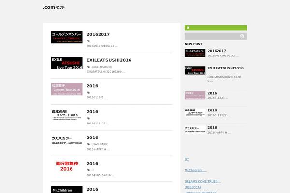Click tag icon beside EXILE ATSUSHI() tag
Screen dimensions: 290x193
click(88, 67)
